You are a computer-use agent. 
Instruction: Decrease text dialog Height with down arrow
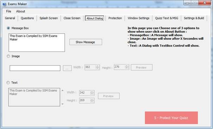[x=92, y=102]
